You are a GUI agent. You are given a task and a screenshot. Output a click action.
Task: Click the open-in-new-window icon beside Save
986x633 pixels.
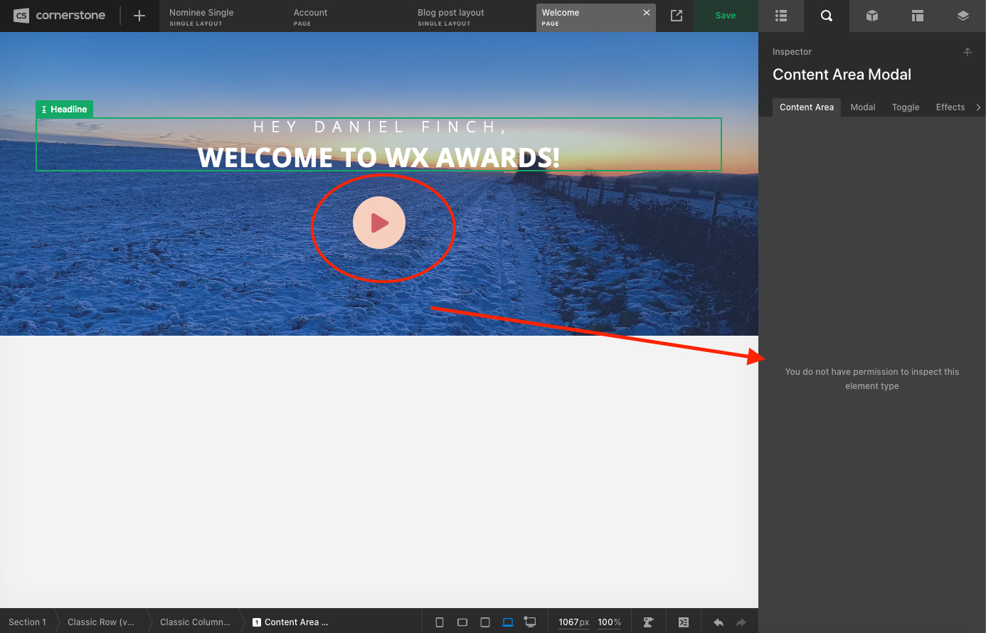[x=677, y=16]
